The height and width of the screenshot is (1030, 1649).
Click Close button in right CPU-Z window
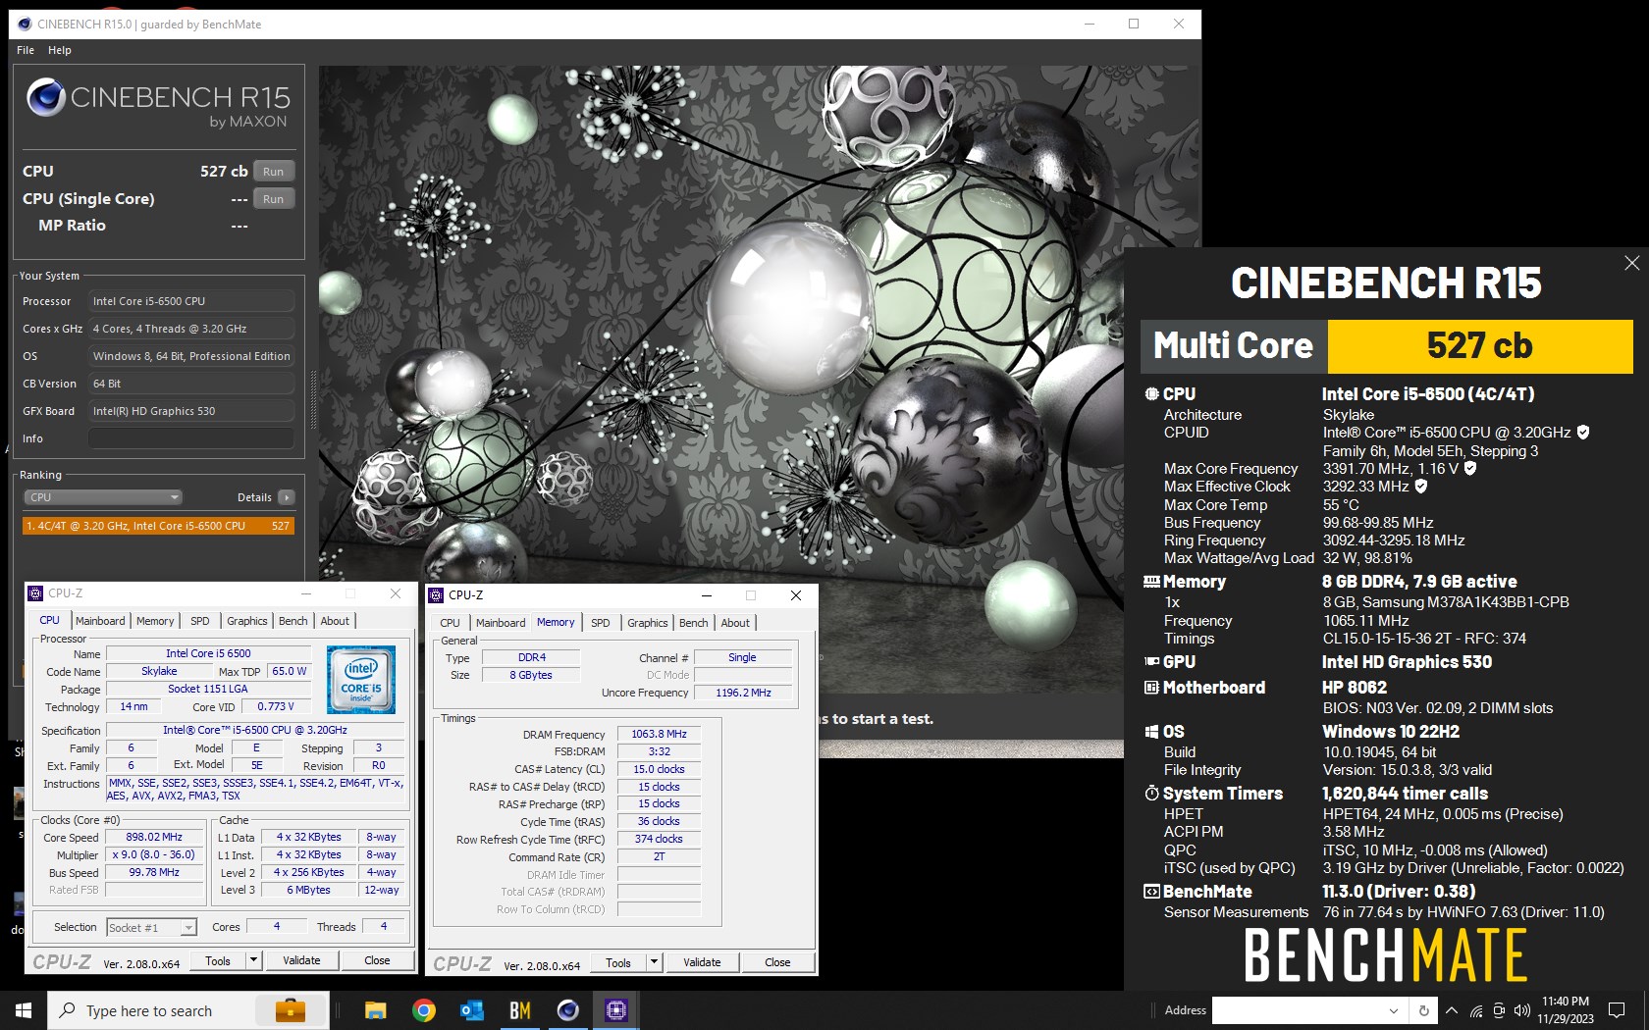pyautogui.click(x=777, y=962)
